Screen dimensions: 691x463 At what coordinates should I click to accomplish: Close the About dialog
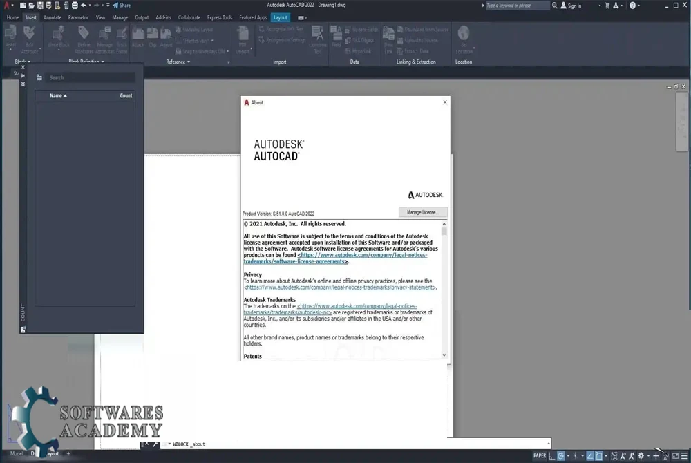coord(444,102)
